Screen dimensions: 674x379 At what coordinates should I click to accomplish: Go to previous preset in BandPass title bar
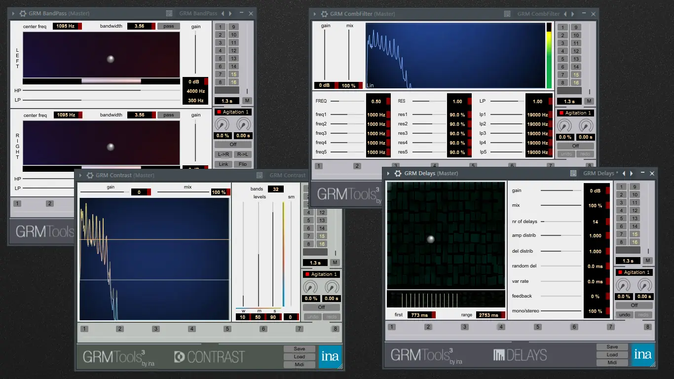click(223, 13)
